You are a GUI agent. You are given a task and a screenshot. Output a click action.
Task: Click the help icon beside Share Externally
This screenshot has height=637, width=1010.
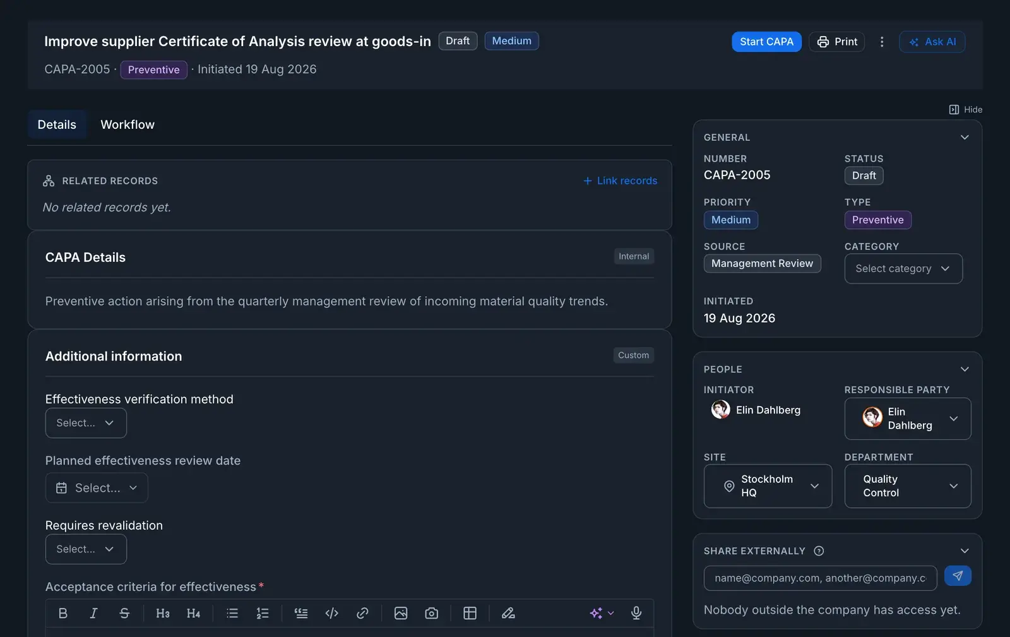pos(819,551)
